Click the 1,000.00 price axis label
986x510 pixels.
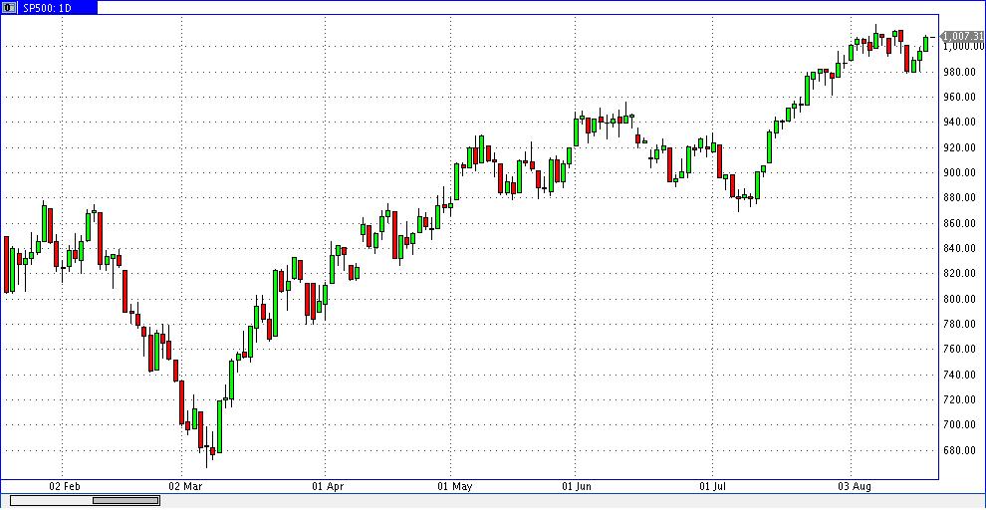click(x=963, y=47)
